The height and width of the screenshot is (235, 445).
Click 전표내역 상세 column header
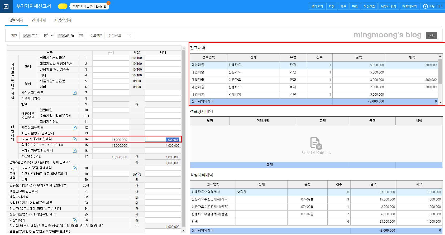(x=253, y=57)
